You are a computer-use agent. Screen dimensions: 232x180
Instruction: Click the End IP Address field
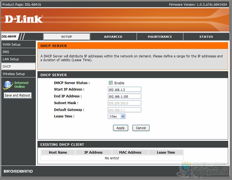coord(124,96)
